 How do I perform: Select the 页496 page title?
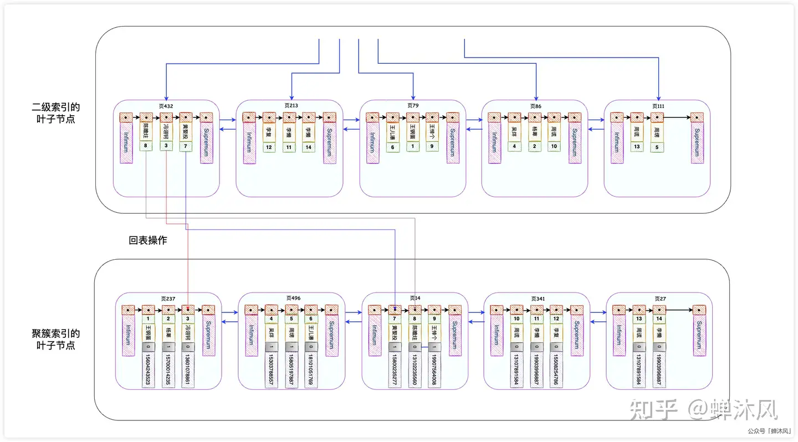(x=293, y=298)
